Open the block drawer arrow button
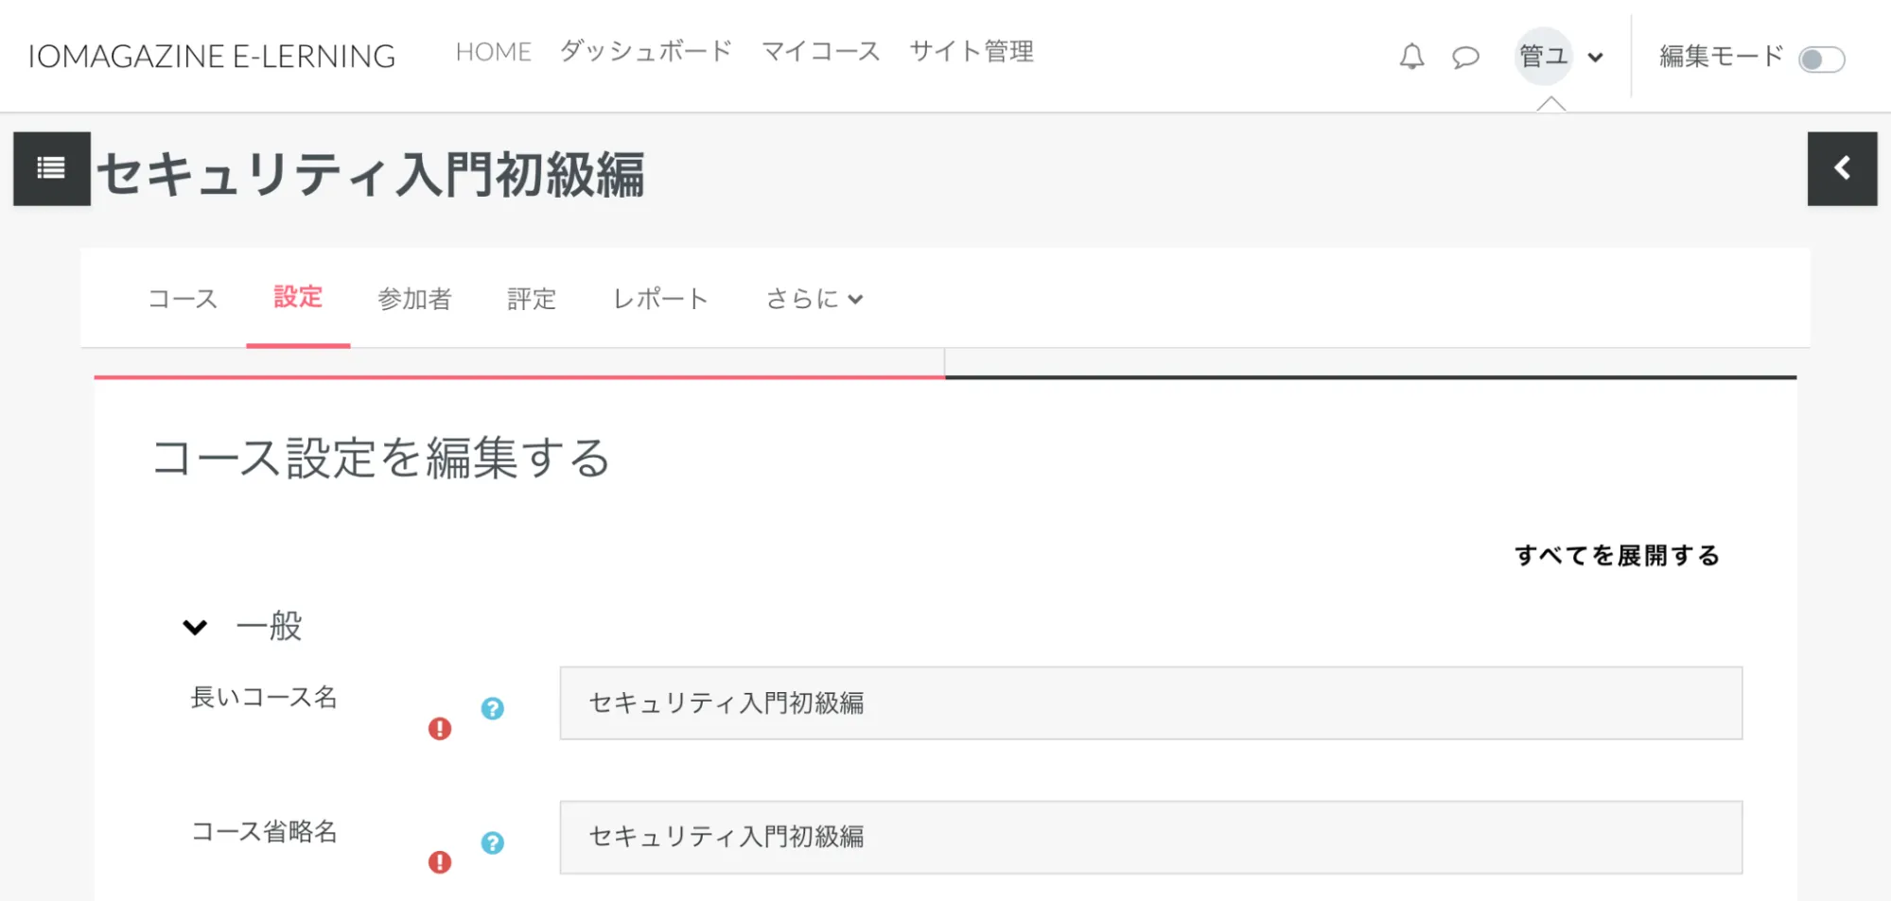The image size is (1891, 901). coord(1841,168)
